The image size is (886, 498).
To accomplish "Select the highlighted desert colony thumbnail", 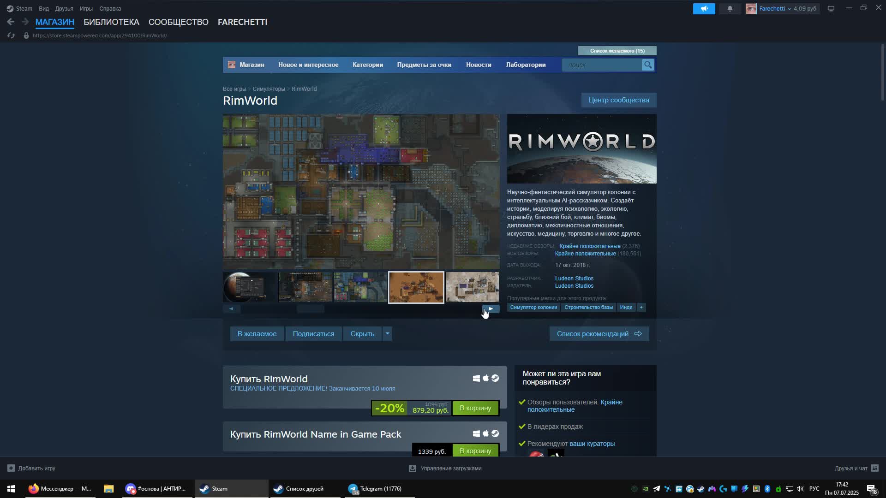I will click(416, 287).
